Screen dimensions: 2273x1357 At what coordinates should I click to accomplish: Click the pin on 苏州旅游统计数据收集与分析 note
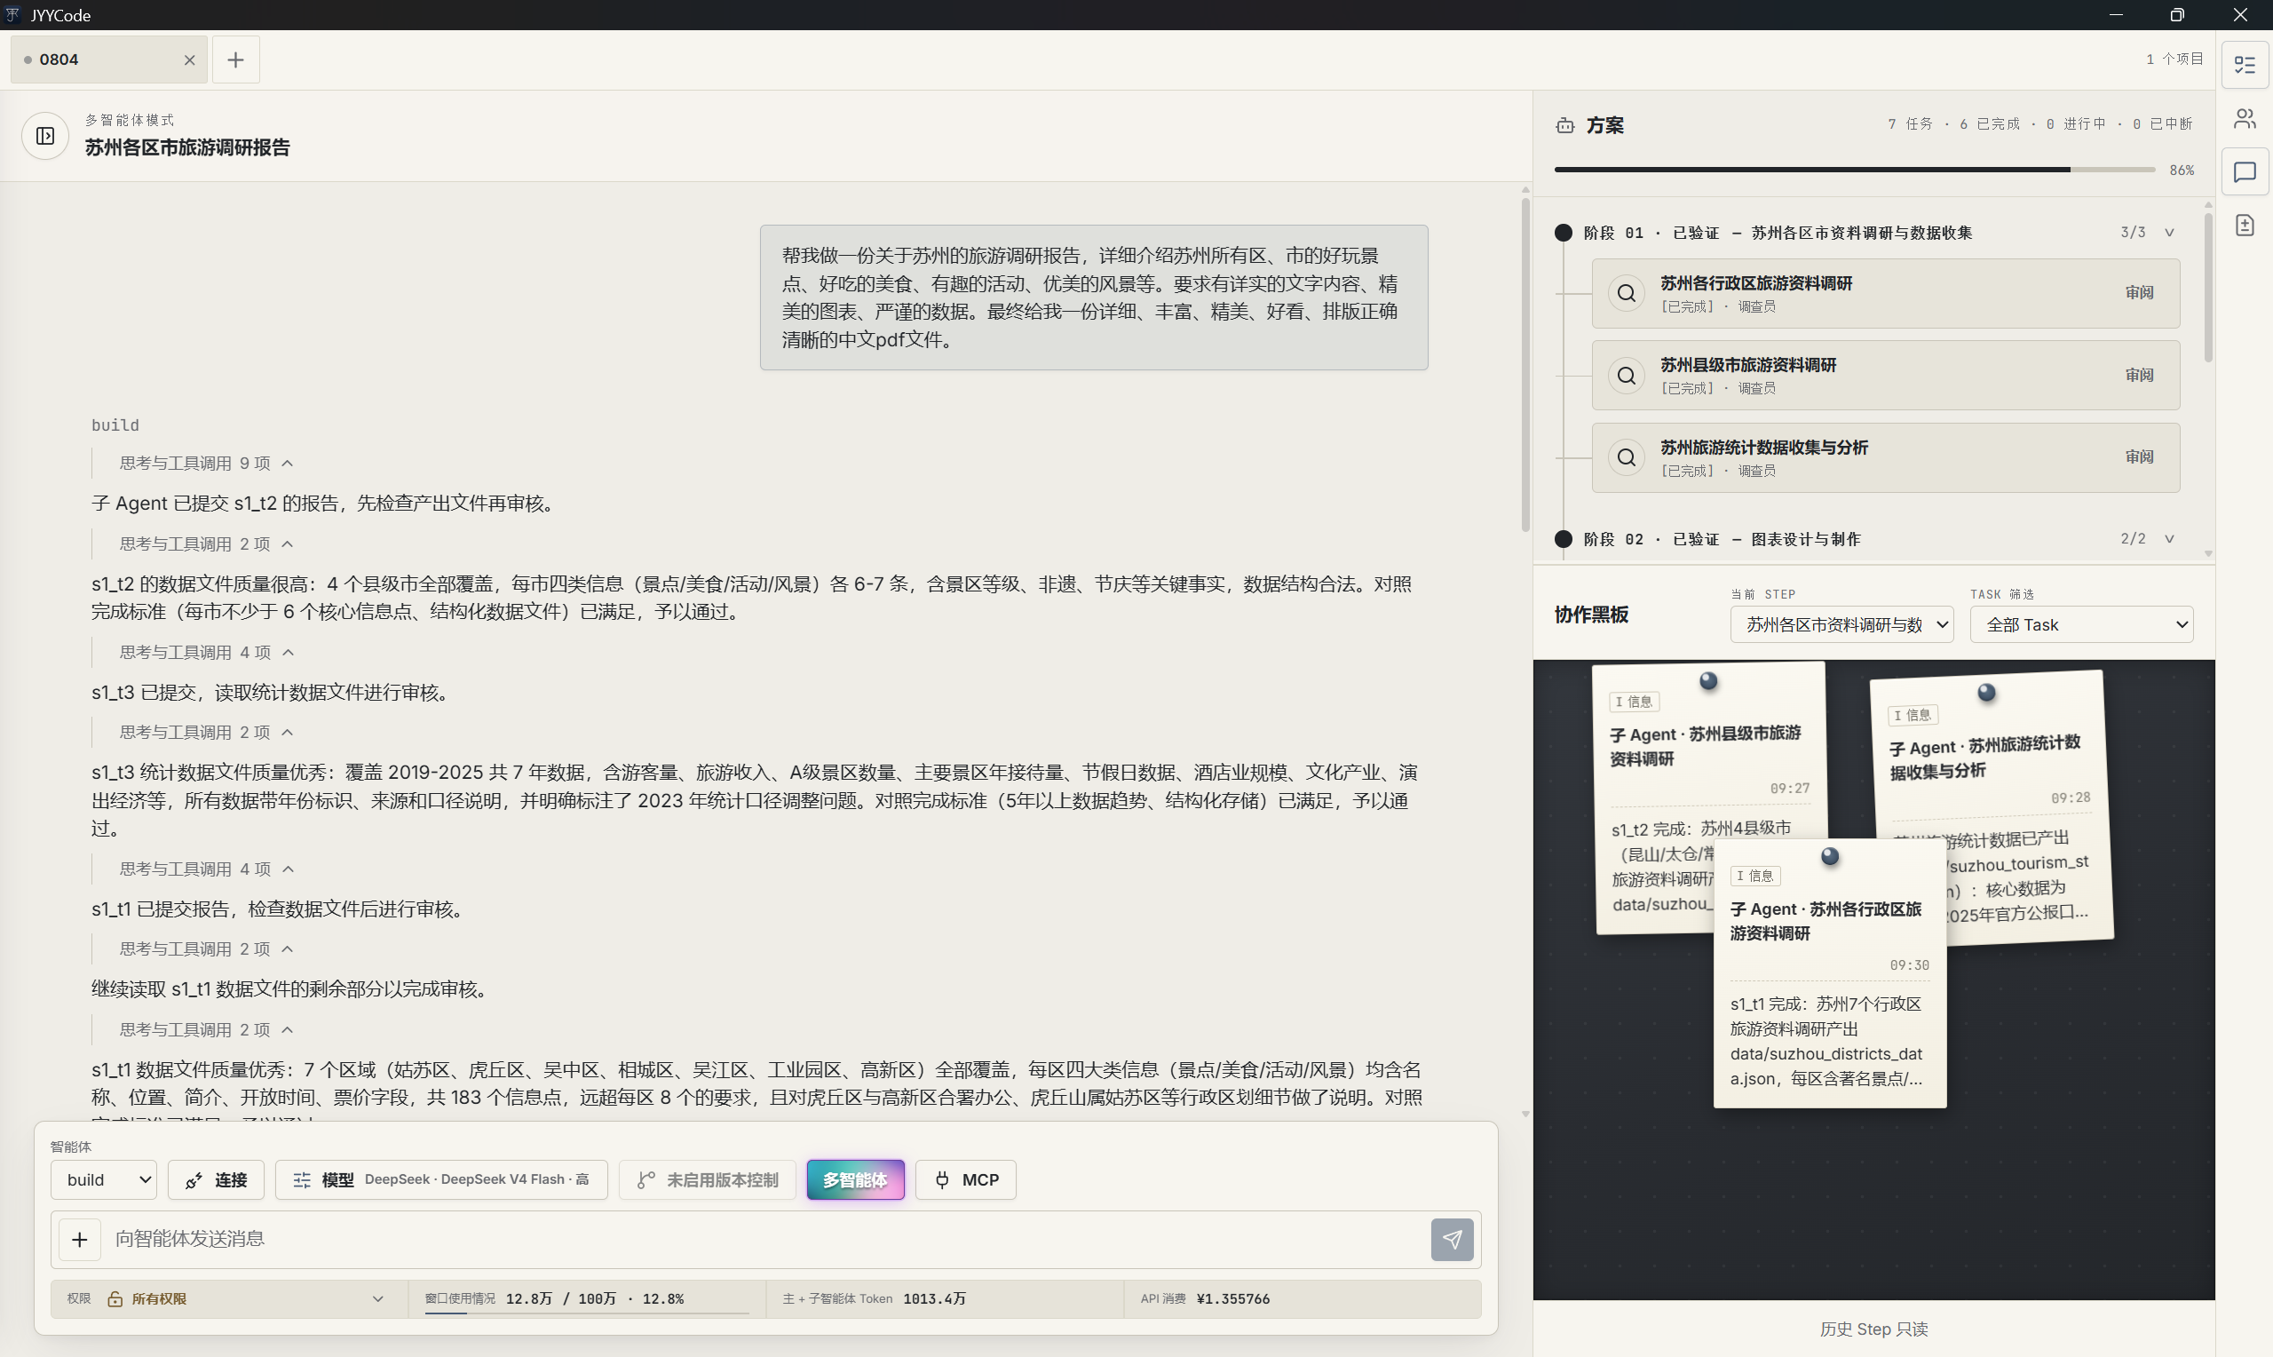1986,692
